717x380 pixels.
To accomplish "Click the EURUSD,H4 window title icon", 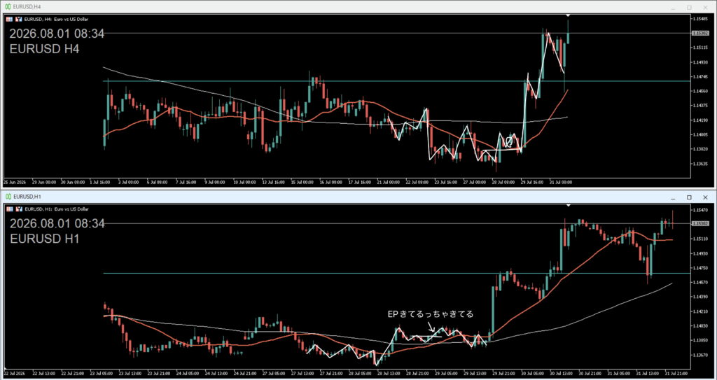I will coord(8,7).
